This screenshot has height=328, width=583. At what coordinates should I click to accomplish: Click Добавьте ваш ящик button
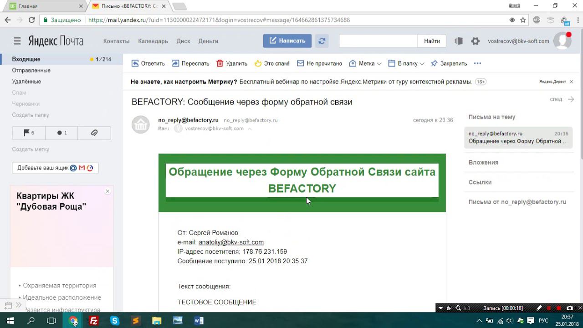coord(55,168)
